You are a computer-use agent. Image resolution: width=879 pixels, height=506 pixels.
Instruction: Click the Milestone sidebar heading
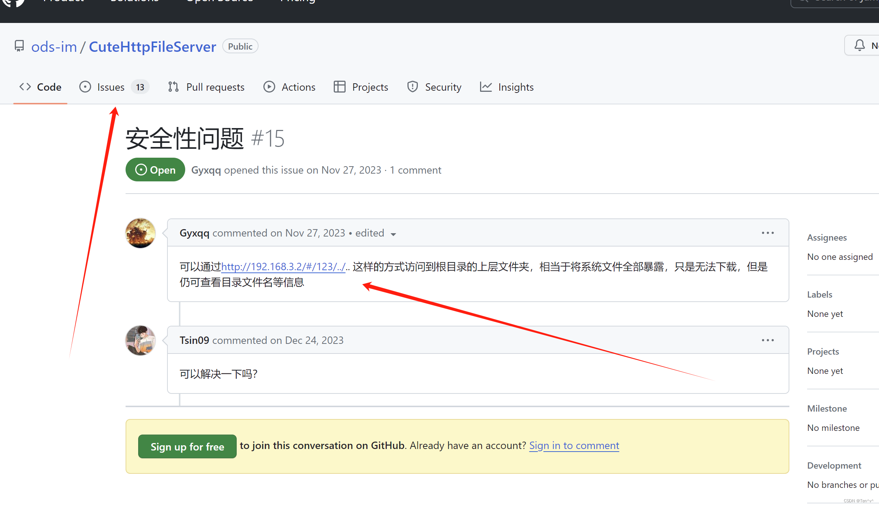point(827,409)
